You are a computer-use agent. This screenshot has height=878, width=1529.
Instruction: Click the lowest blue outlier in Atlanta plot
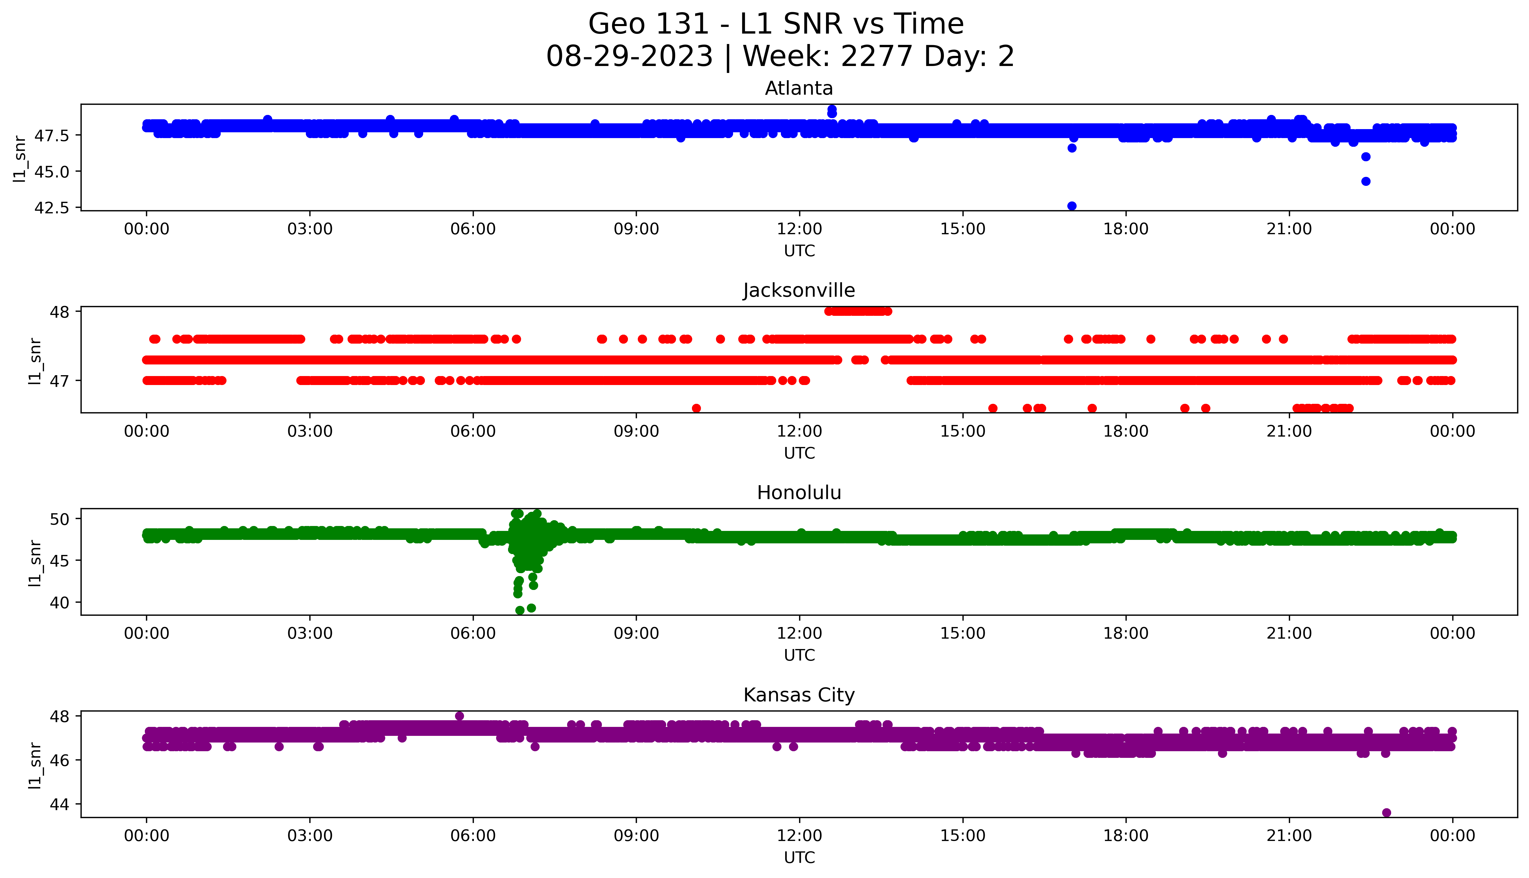(x=1072, y=206)
